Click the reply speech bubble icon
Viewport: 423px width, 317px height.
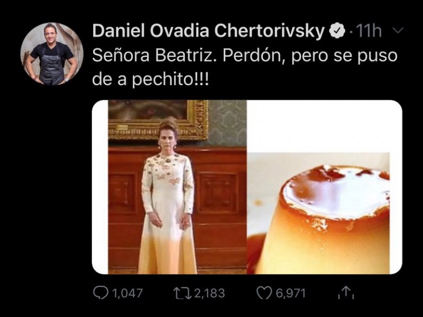pyautogui.click(x=100, y=293)
